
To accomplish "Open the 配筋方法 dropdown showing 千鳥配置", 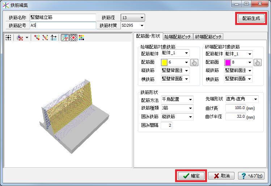I will [x=177, y=99].
